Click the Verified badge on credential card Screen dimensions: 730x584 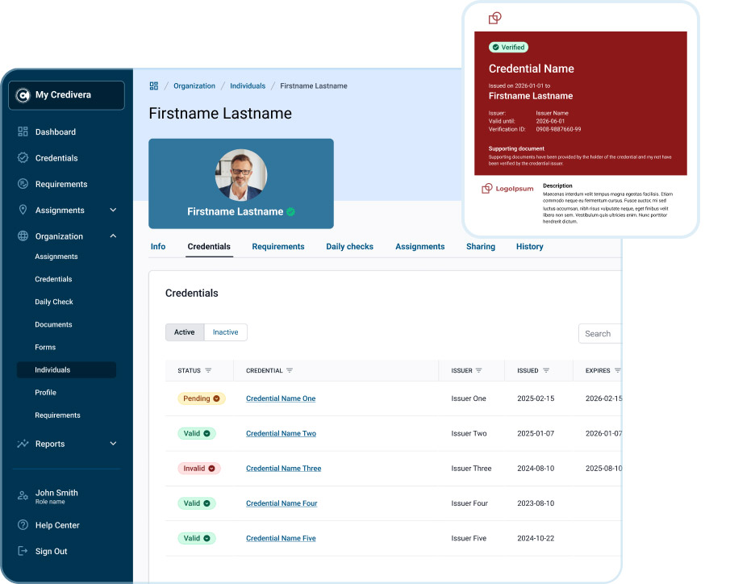(508, 48)
